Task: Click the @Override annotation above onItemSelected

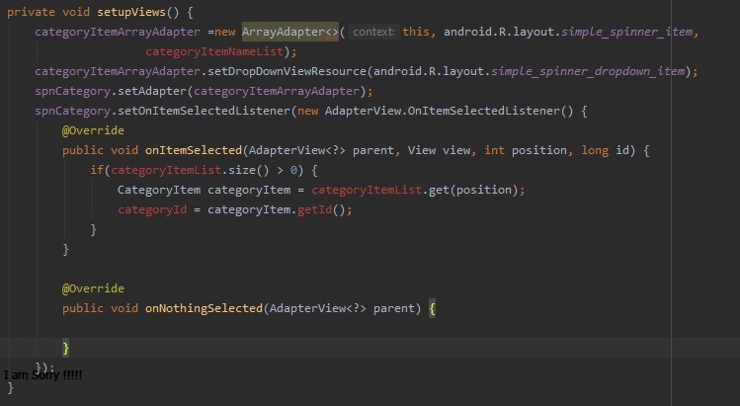Action: point(93,130)
